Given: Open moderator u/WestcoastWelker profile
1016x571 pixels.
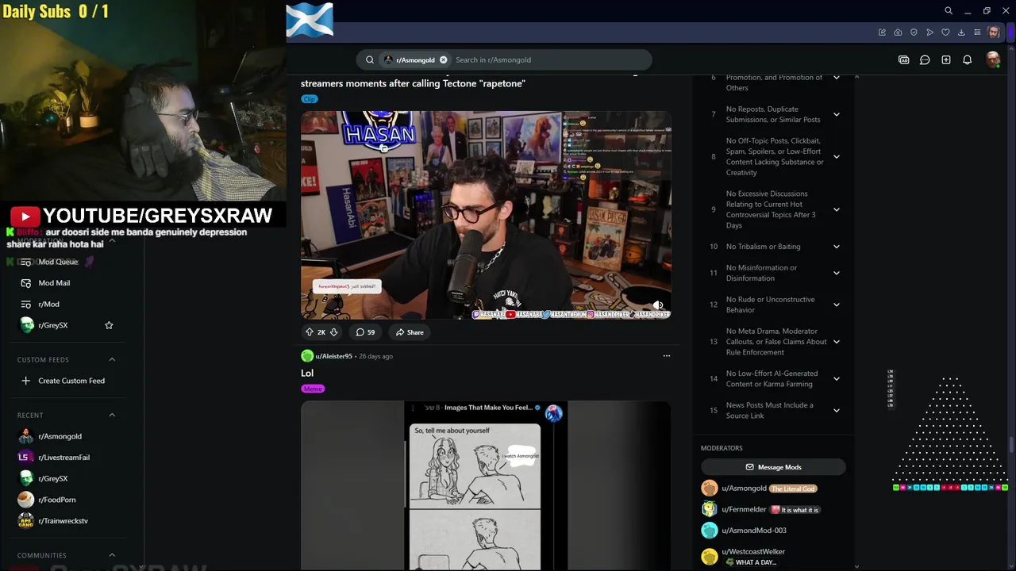Looking at the screenshot, I should [753, 551].
